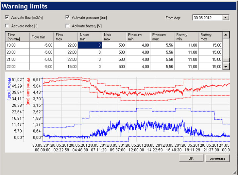Select Flow max 15,00 in 22:00 row
The width and height of the screenshot is (238, 175).
66,66
